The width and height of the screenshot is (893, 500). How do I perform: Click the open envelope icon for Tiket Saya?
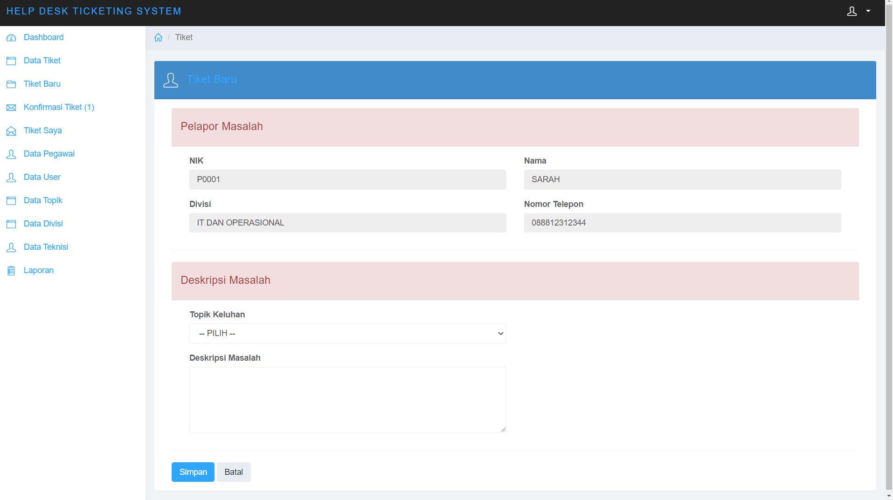(11, 131)
